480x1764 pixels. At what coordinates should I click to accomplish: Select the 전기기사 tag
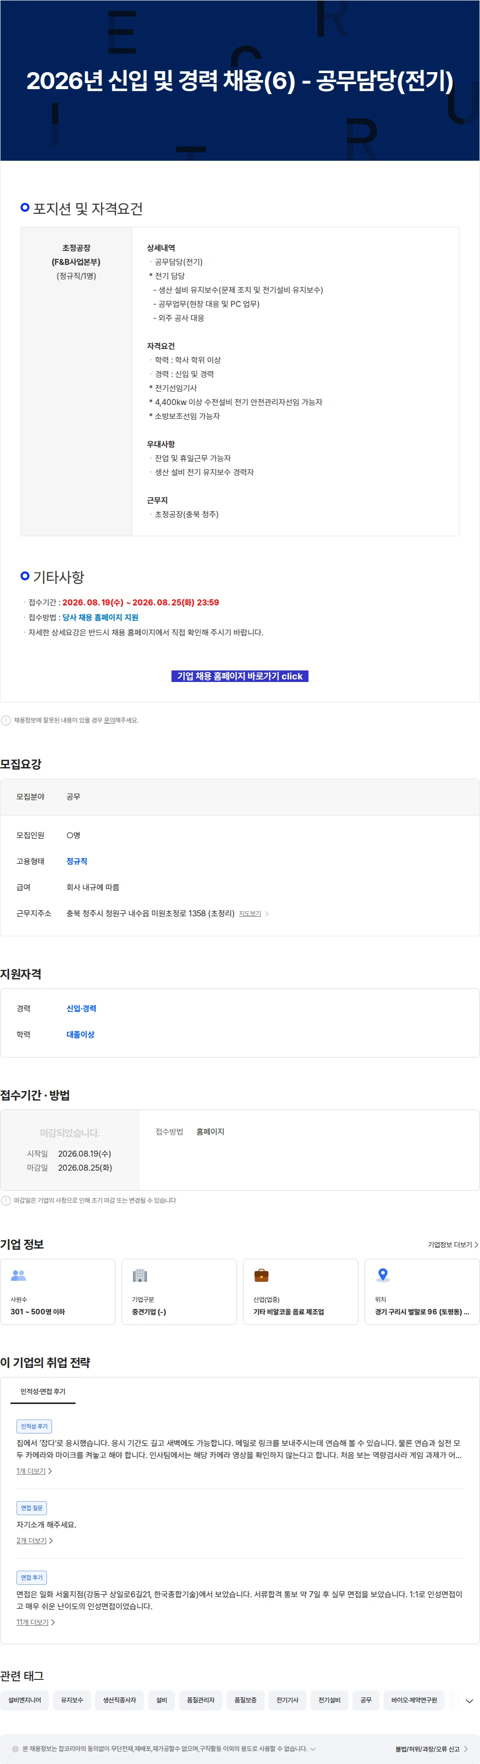click(x=287, y=1700)
